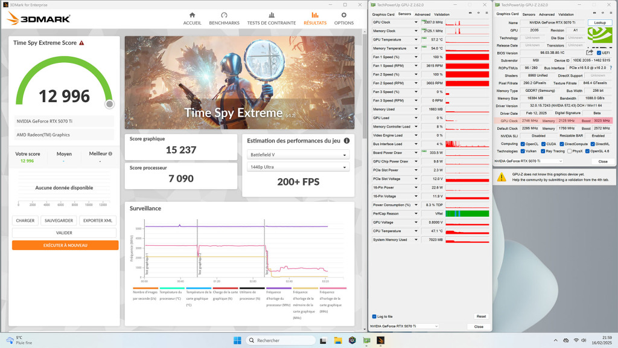618x348 pixels.
Task: Click info icon next to Estimation des performances du jeu
Action: tap(347, 141)
